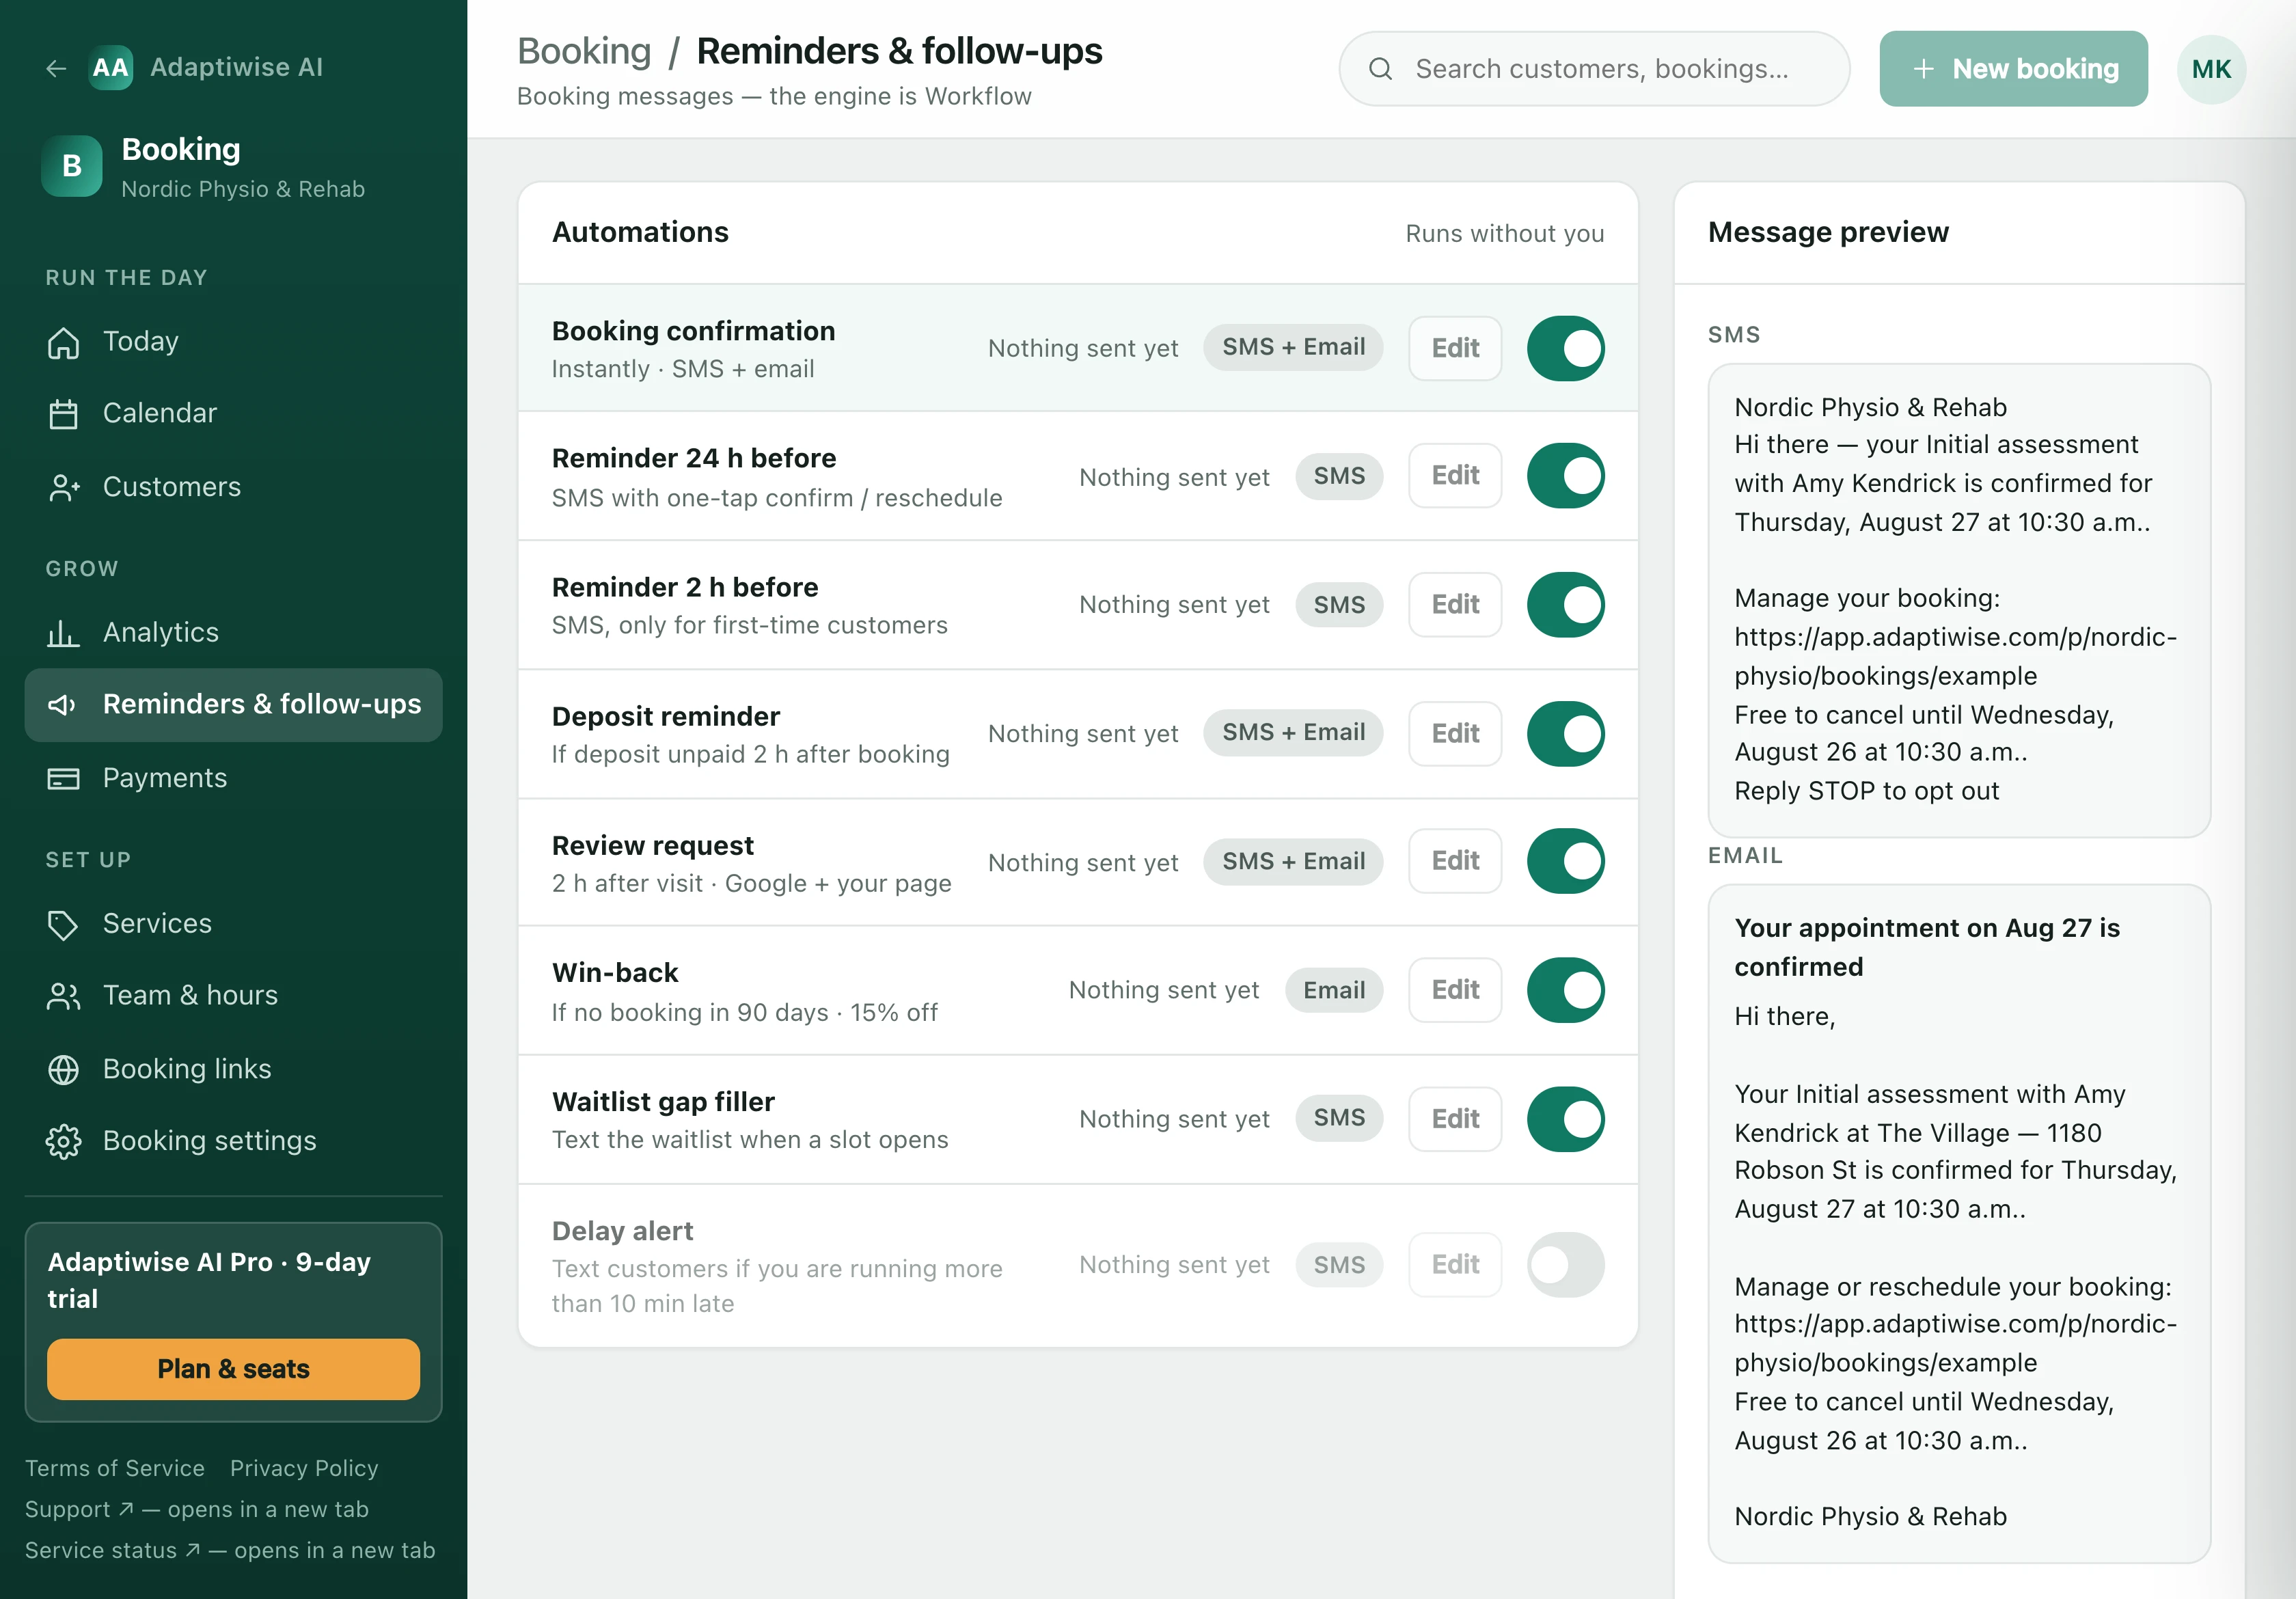Edit the Booking confirmation automation
This screenshot has width=2296, height=1599.
click(x=1455, y=348)
